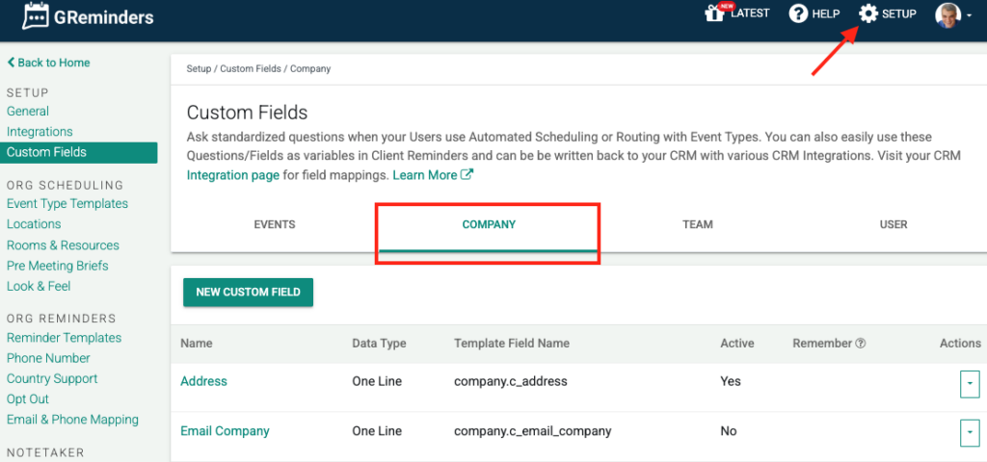Open the Latest gift icon
The height and width of the screenshot is (462, 987).
coord(714,13)
